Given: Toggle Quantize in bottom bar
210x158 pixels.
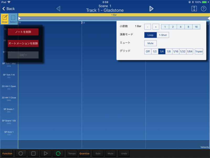Looking at the screenshot, I should (84, 154).
